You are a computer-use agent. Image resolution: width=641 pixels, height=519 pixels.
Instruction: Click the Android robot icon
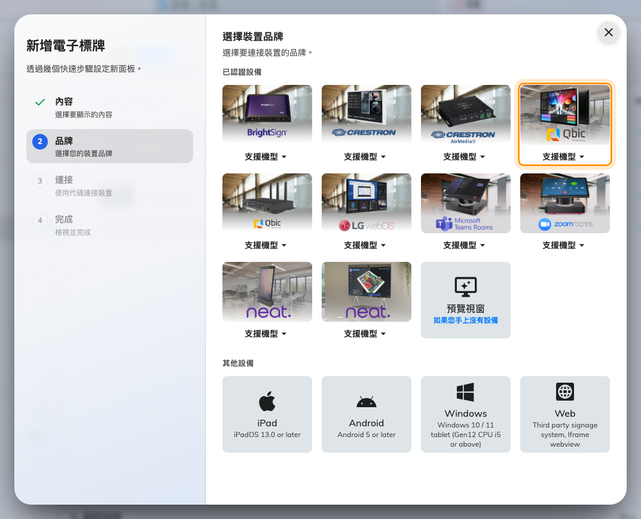[x=367, y=402]
